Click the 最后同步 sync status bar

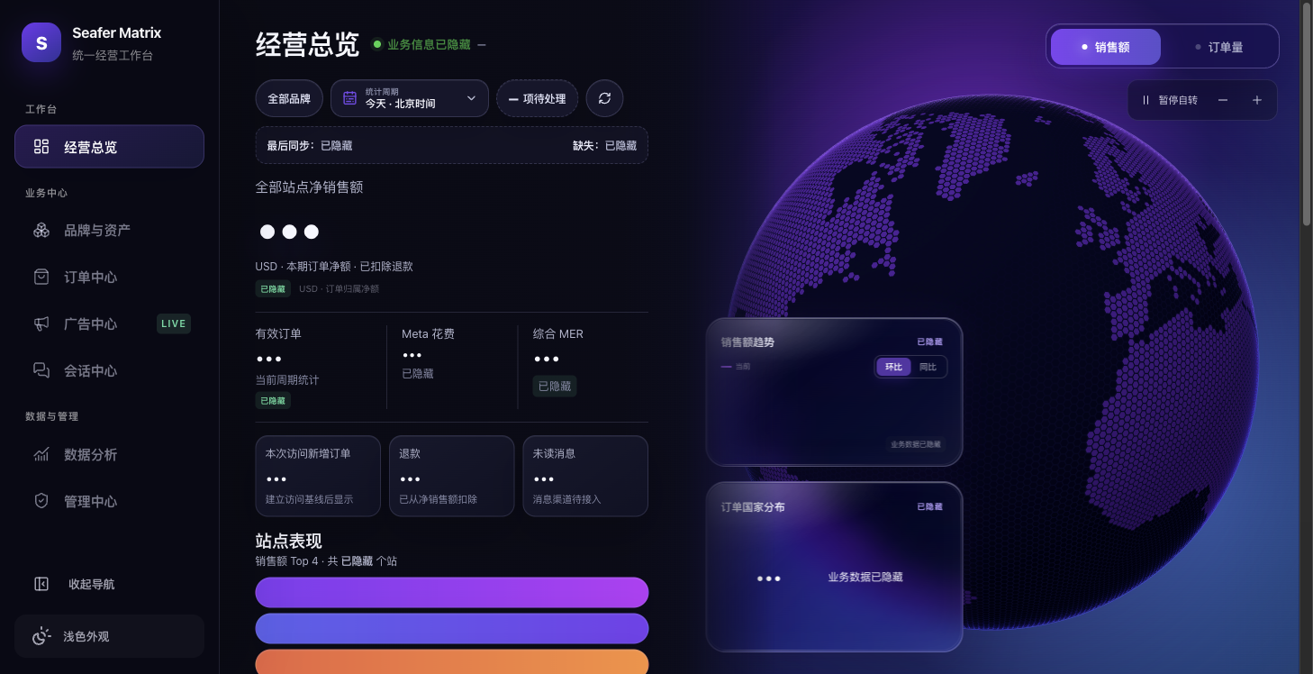coord(452,145)
